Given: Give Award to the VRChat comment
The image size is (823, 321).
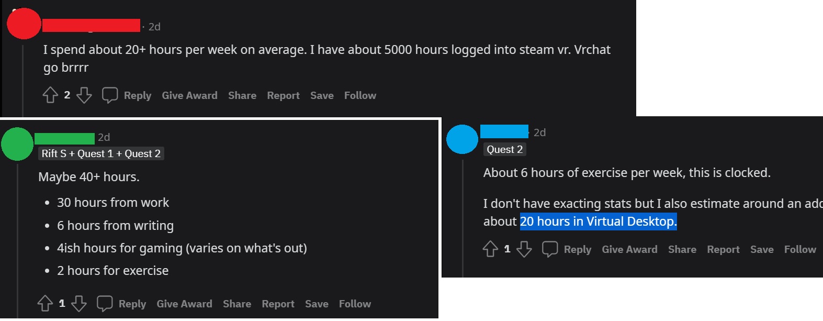Looking at the screenshot, I should tap(189, 95).
